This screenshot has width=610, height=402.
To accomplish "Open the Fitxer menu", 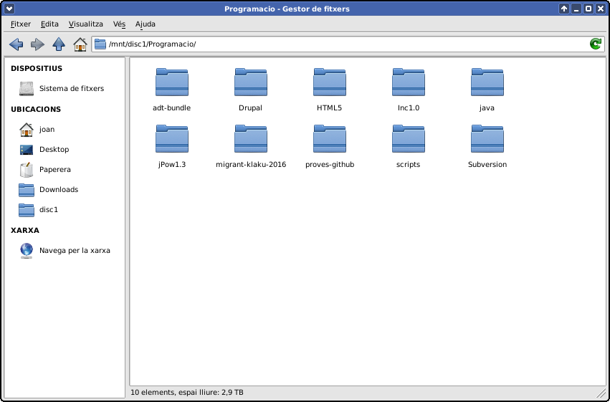I will [x=21, y=24].
